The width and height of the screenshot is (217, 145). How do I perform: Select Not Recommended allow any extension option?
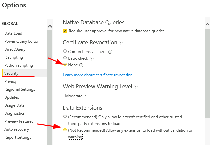[x=65, y=130]
